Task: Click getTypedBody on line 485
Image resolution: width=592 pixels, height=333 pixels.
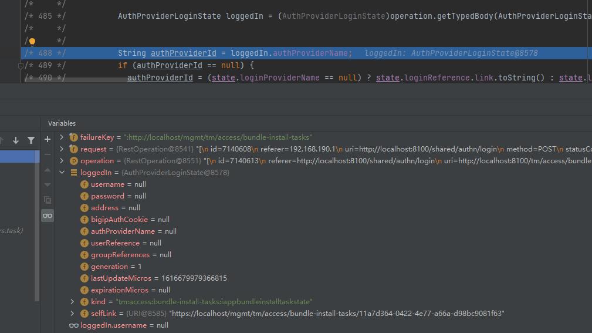Action: (465, 16)
